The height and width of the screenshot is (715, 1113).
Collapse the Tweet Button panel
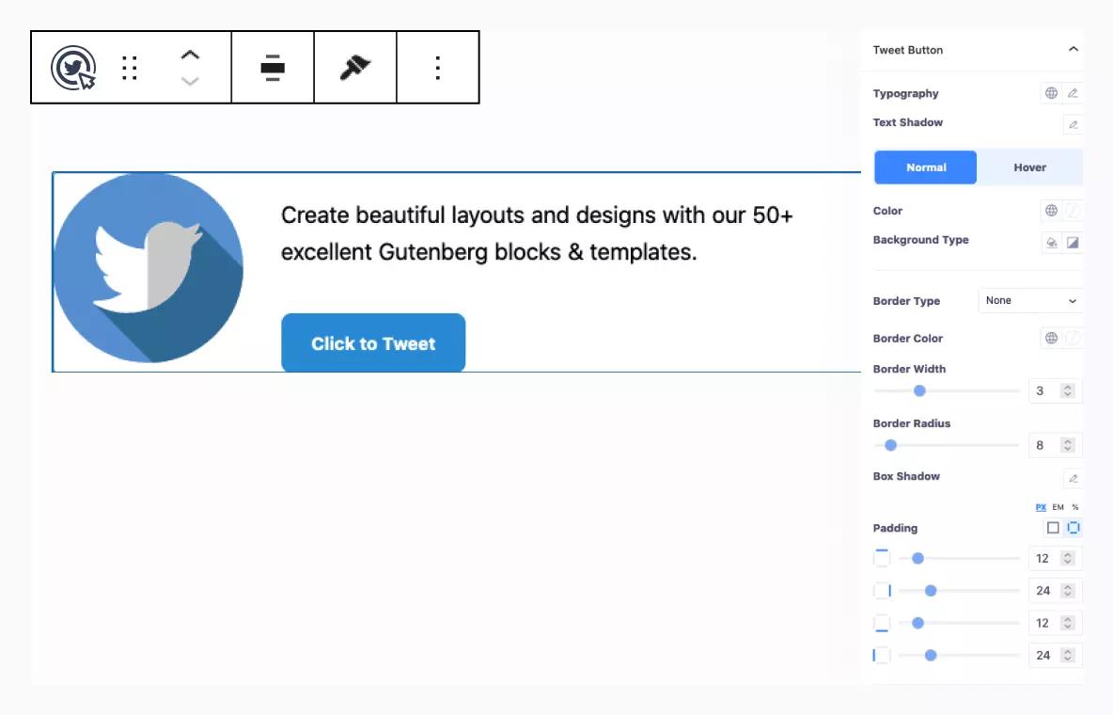[x=1074, y=50]
